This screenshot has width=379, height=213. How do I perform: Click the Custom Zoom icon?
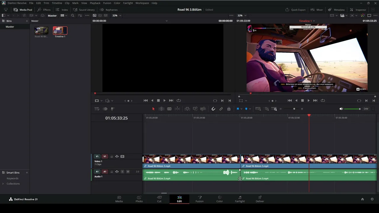(x=274, y=109)
